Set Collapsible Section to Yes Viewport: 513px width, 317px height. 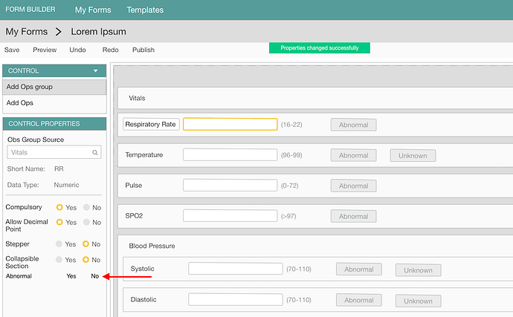point(59,260)
